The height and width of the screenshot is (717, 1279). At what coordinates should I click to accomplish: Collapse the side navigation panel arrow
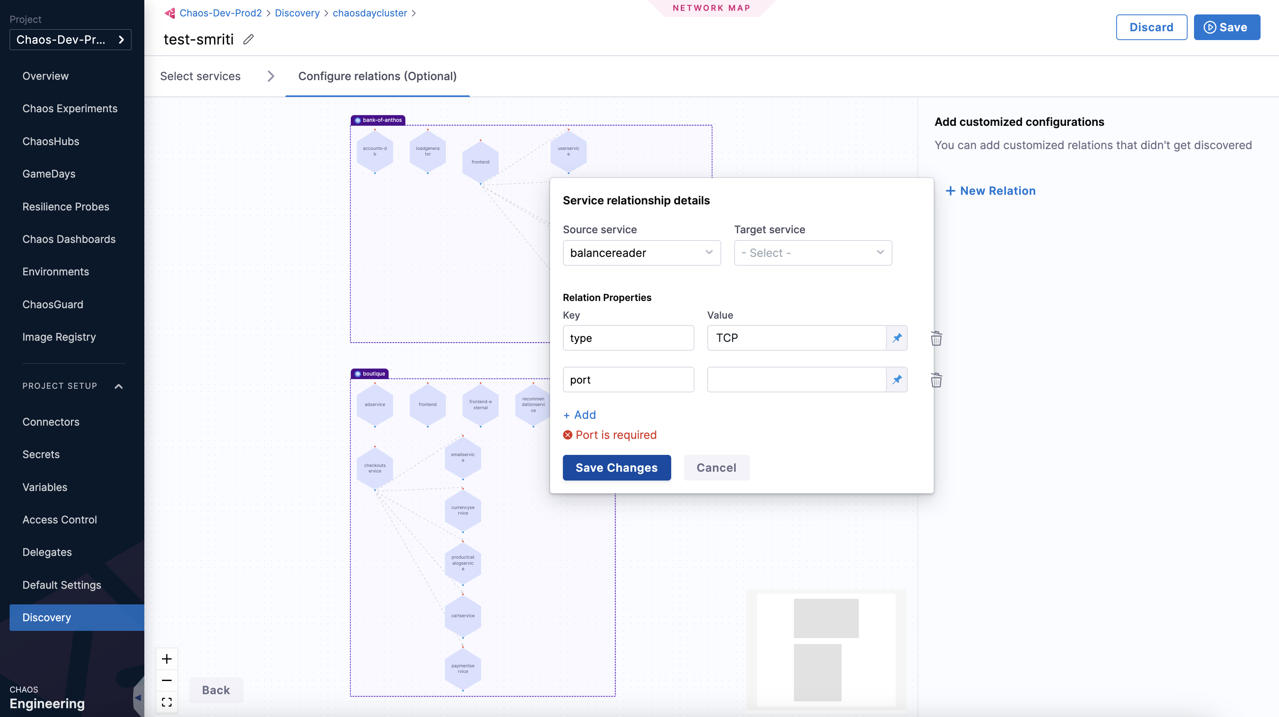(138, 697)
